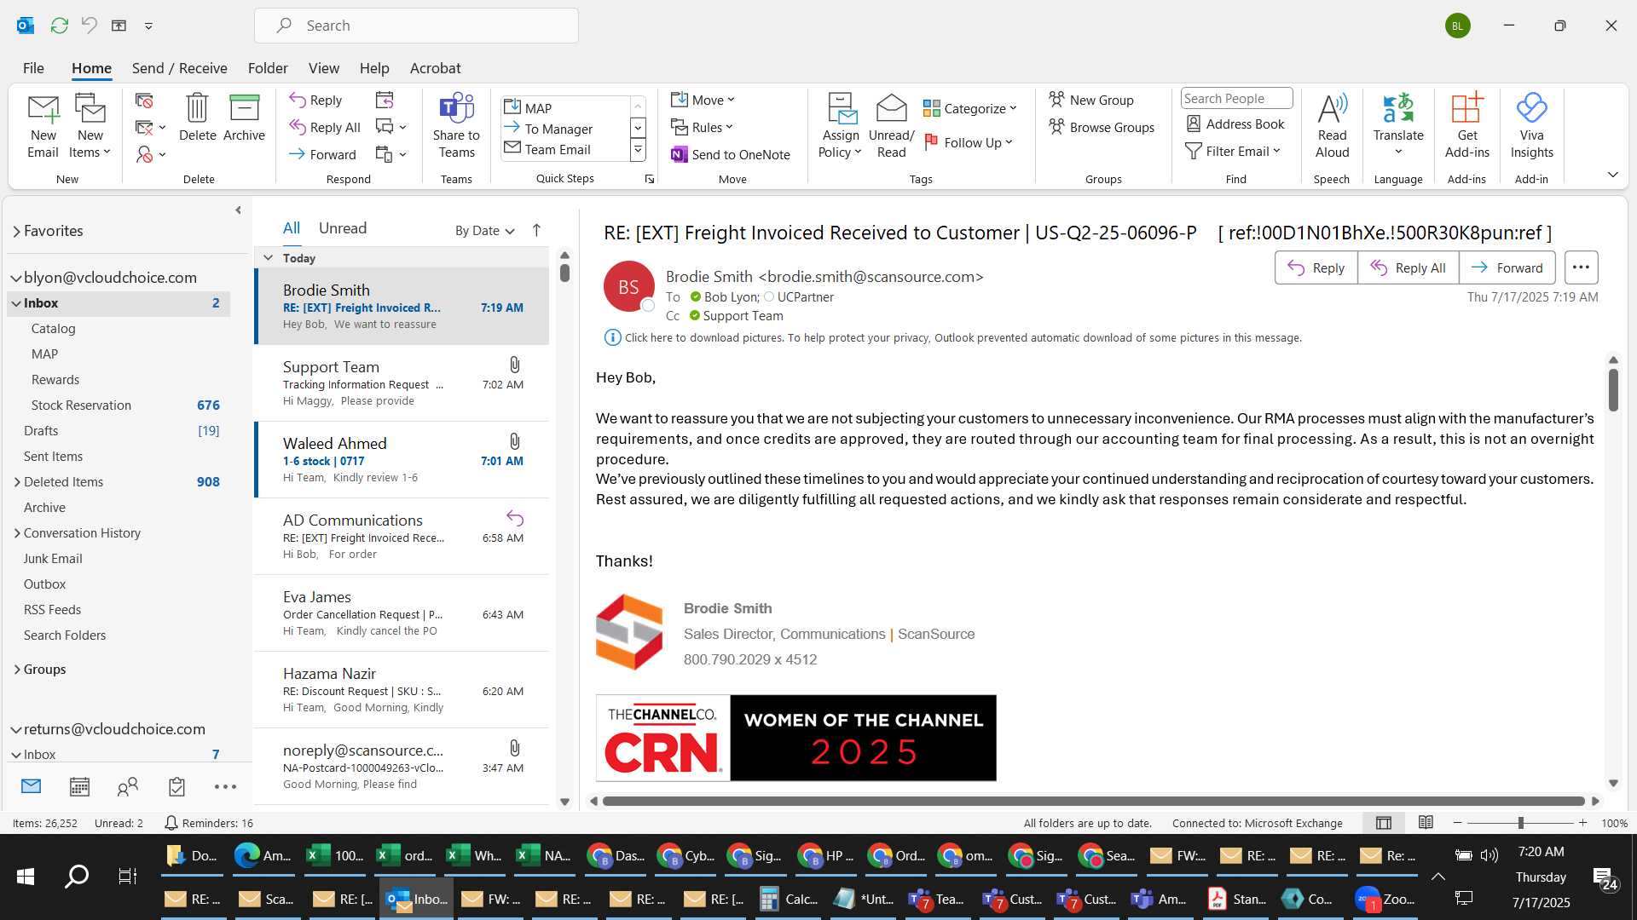Open the Move dropdown in ribbon
This screenshot has height=920, width=1637.
pyautogui.click(x=703, y=100)
